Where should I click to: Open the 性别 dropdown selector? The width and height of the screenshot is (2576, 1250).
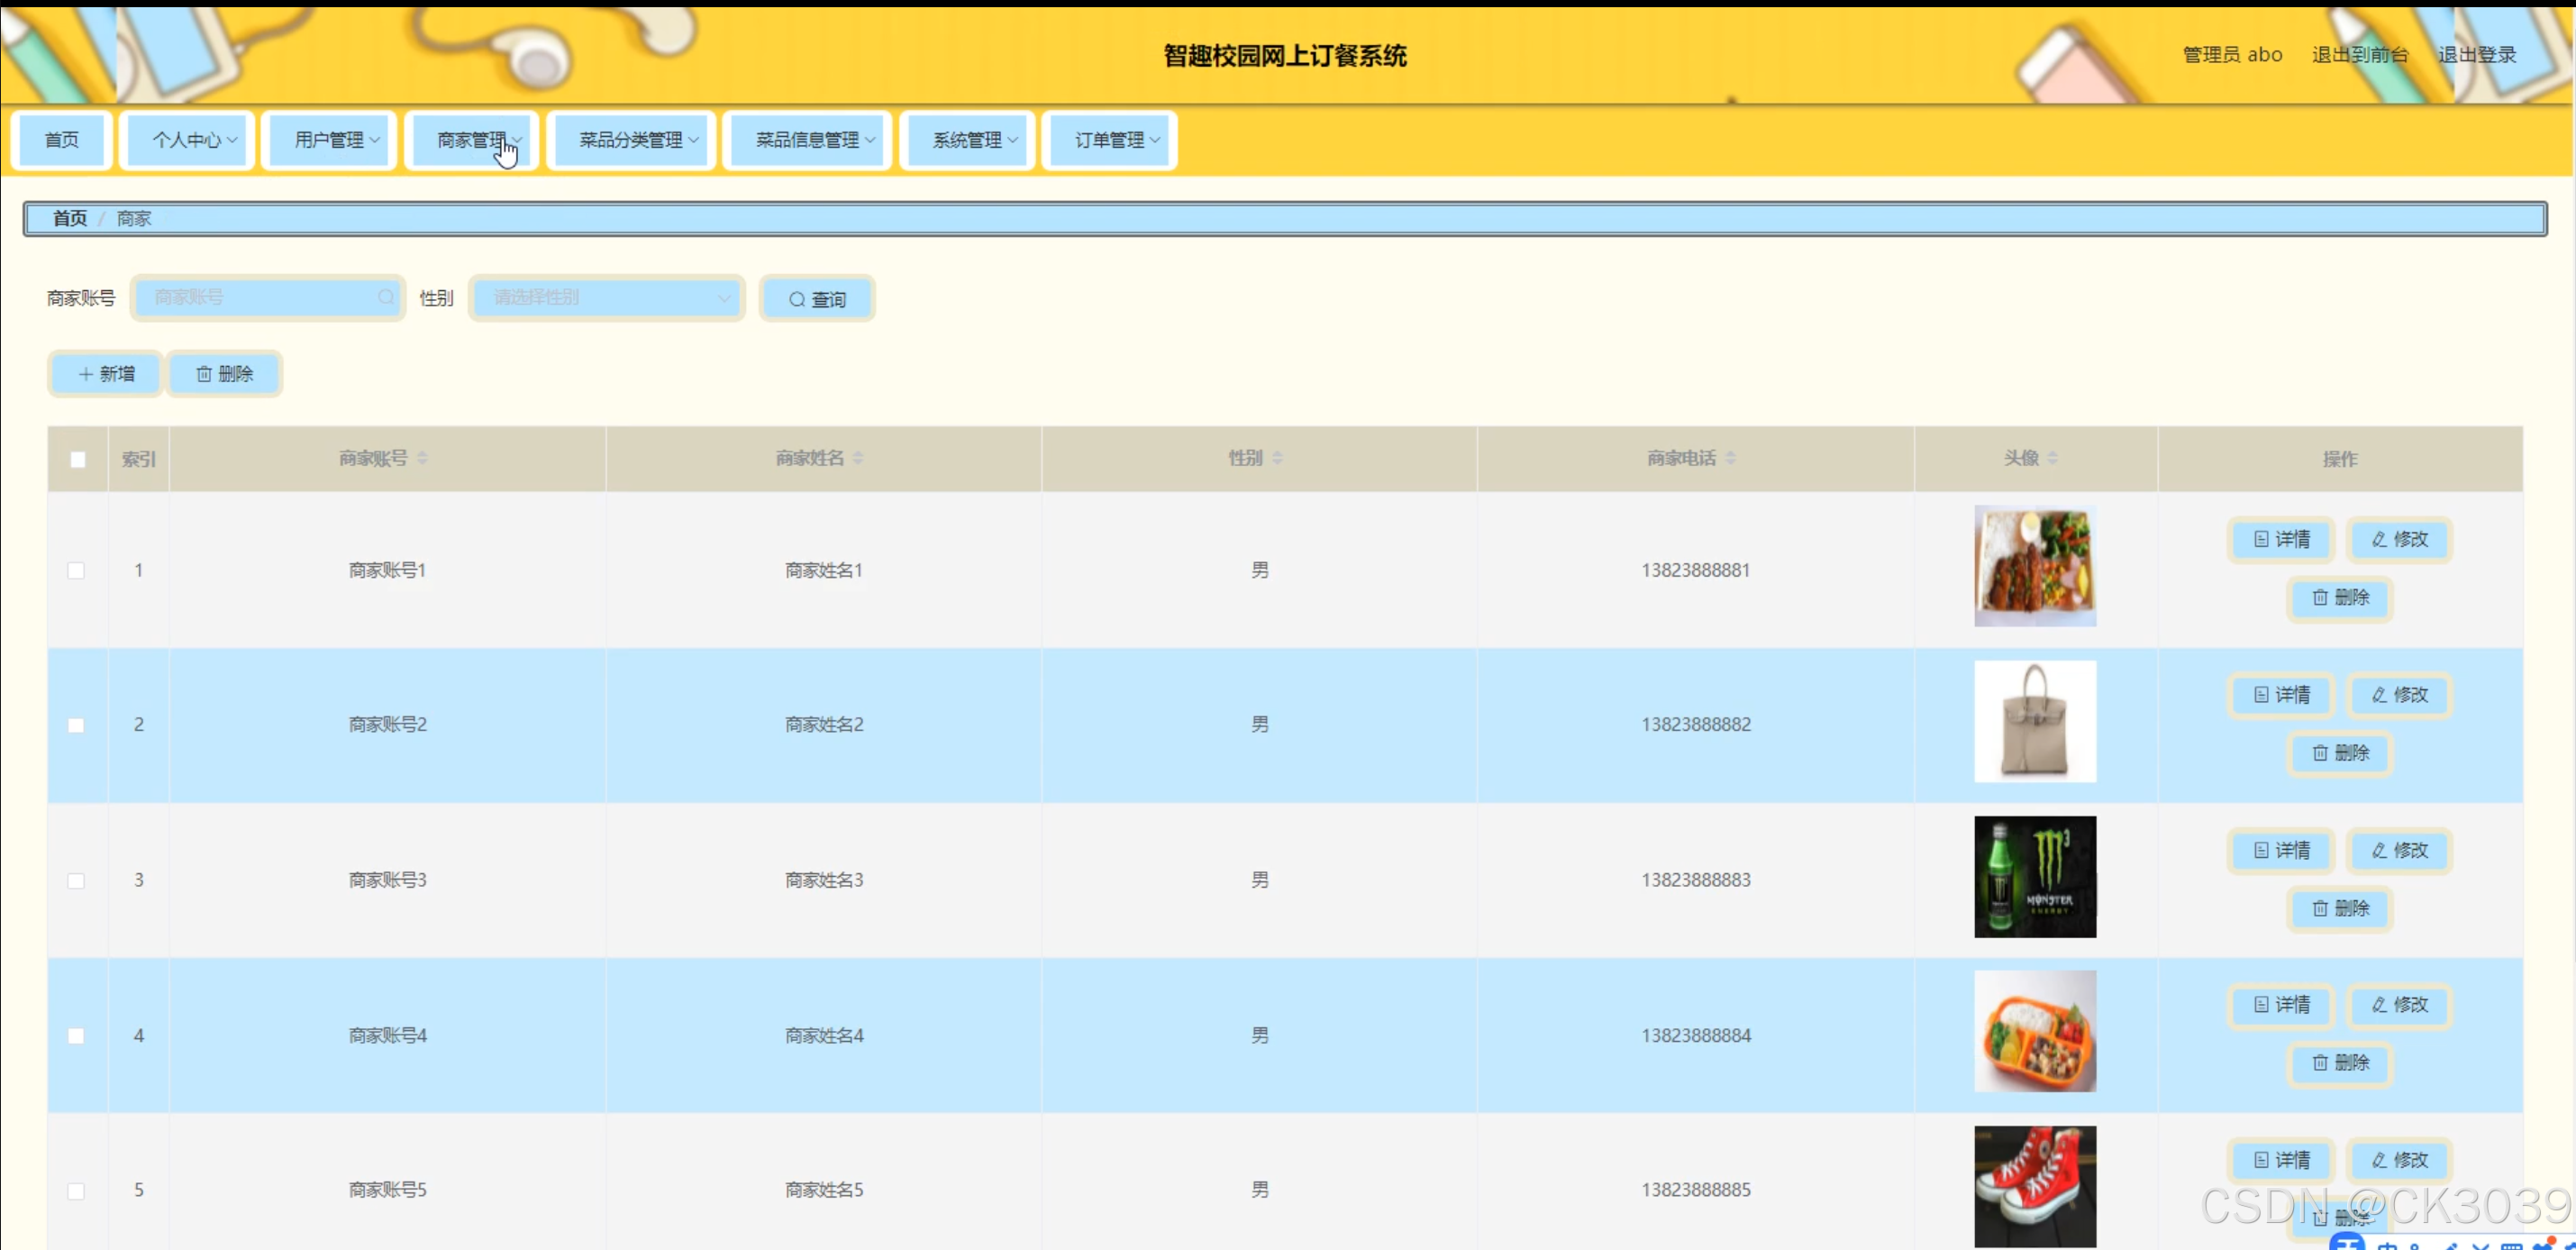(x=607, y=298)
